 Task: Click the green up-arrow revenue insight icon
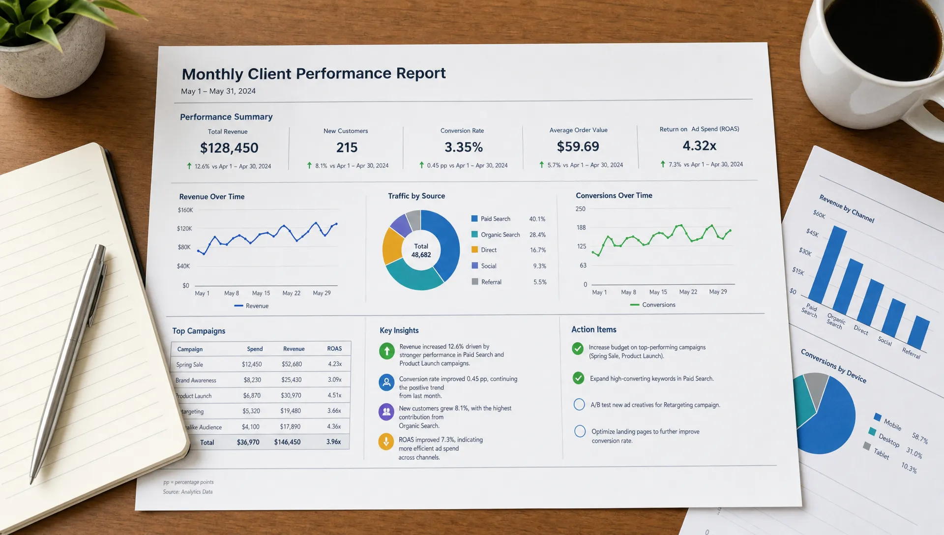tap(387, 351)
